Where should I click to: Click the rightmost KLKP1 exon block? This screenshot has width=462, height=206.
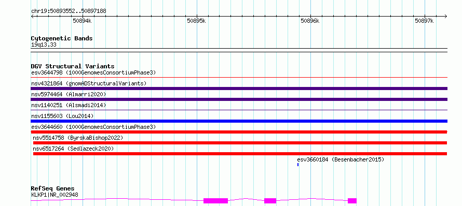(352, 201)
